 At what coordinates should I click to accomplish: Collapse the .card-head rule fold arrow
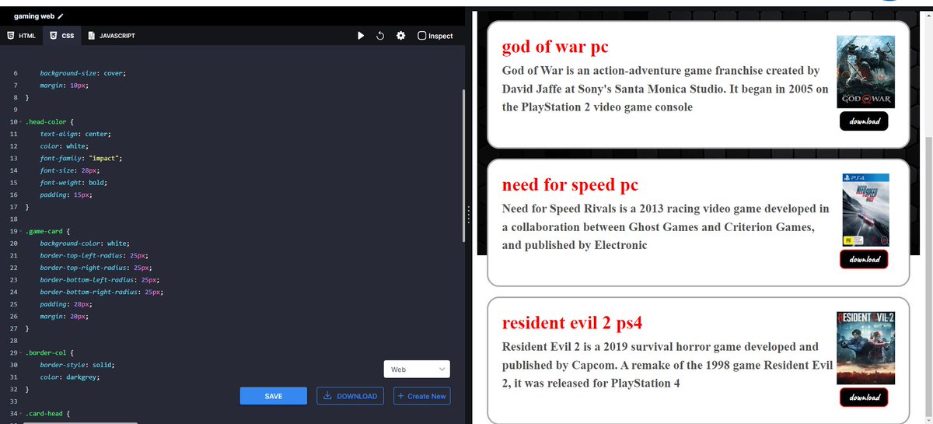(21, 413)
